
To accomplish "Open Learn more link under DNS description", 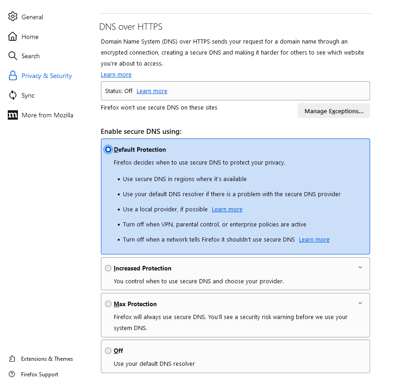I will (x=116, y=75).
